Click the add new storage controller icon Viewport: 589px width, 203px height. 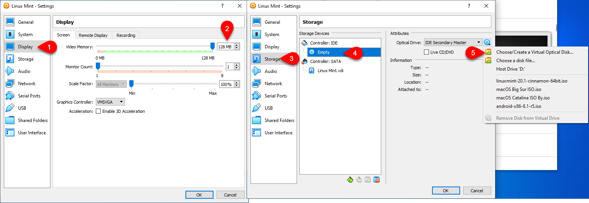point(350,180)
